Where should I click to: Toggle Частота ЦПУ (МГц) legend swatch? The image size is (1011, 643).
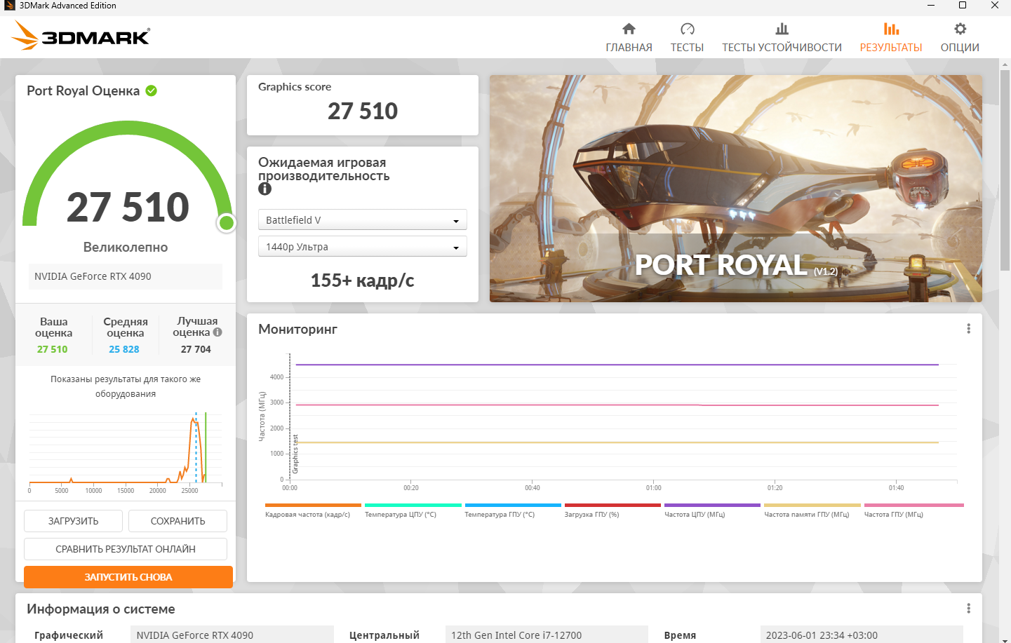(x=712, y=505)
